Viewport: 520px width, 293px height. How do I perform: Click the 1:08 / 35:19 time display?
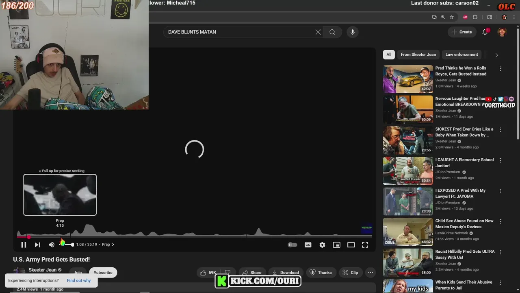click(x=87, y=245)
